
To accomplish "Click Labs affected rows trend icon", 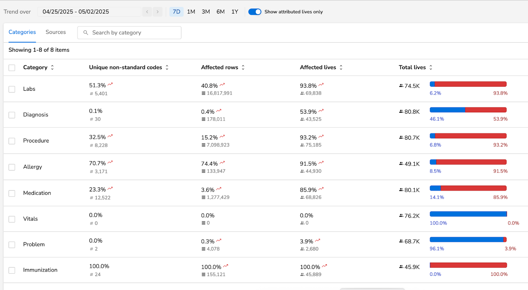I will coord(222,85).
